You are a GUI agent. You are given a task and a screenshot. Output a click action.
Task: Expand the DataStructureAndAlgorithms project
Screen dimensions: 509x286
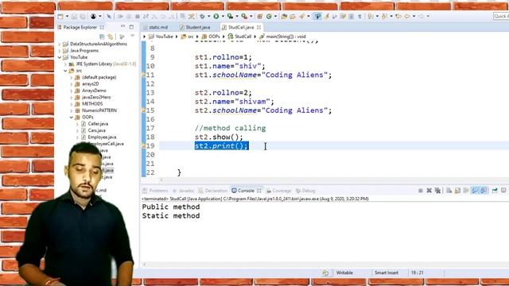point(60,44)
